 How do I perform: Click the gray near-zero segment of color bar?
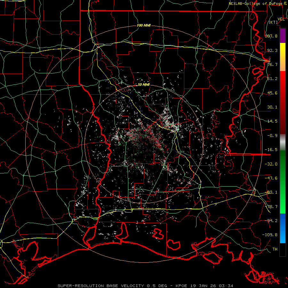click(x=283, y=142)
